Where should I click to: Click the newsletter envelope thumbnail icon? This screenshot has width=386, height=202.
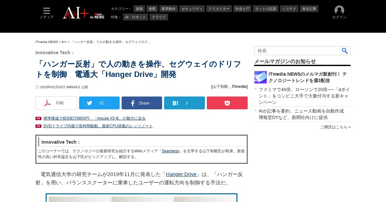click(x=261, y=77)
